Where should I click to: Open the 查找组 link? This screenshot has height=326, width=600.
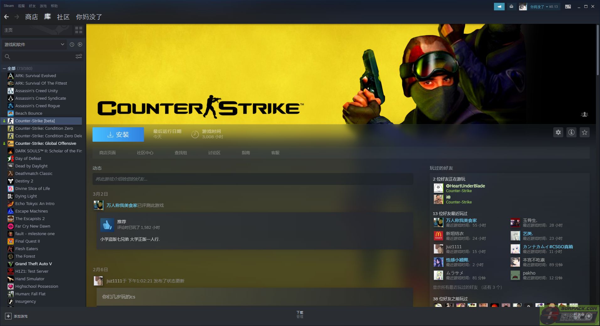point(181,153)
